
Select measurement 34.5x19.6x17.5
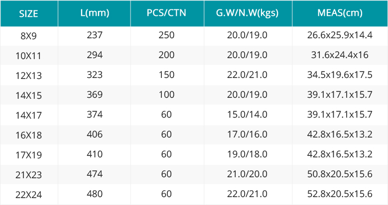(340, 75)
